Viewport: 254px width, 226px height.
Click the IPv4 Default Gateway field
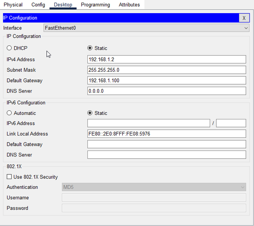pos(166,80)
